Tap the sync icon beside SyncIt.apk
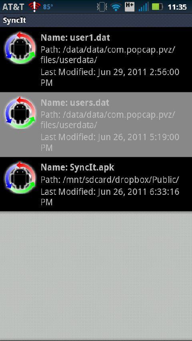 click(20, 178)
